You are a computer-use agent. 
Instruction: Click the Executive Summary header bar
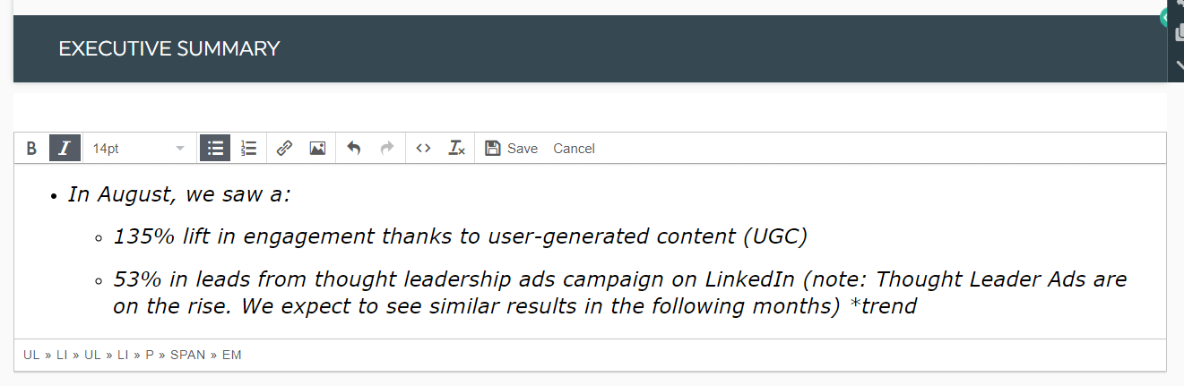tap(591, 48)
